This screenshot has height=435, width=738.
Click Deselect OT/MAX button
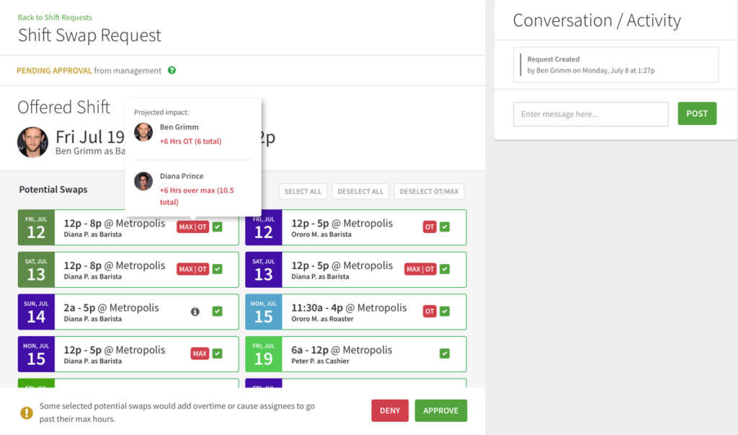(429, 191)
